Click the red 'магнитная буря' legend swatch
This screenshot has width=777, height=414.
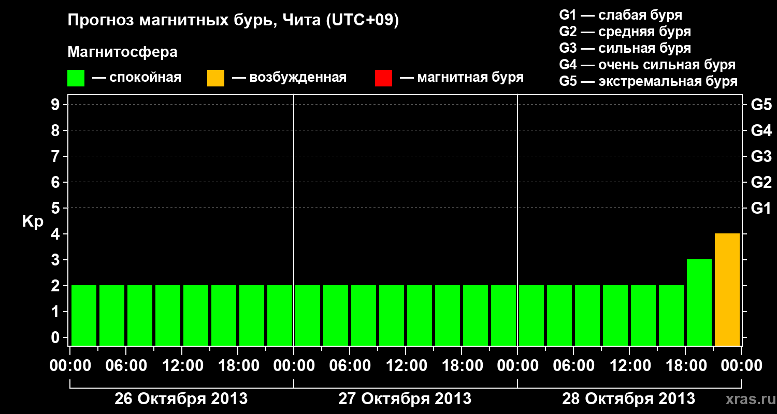click(383, 78)
